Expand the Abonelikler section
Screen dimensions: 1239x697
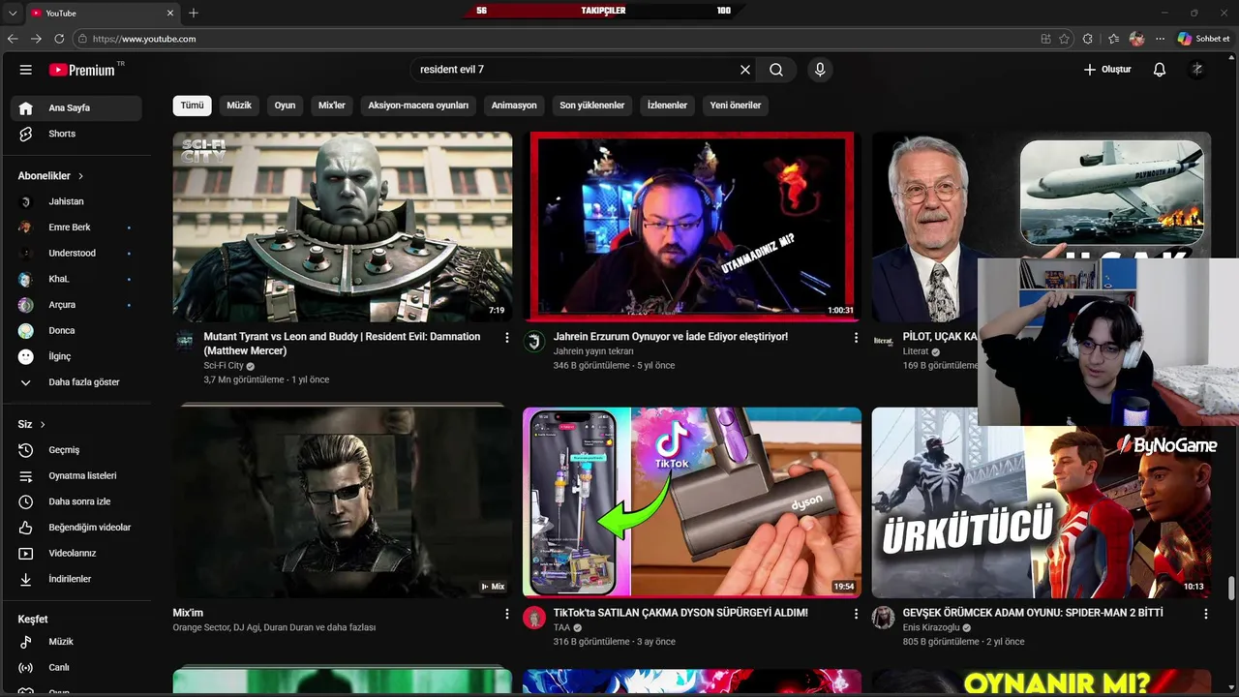(x=51, y=176)
